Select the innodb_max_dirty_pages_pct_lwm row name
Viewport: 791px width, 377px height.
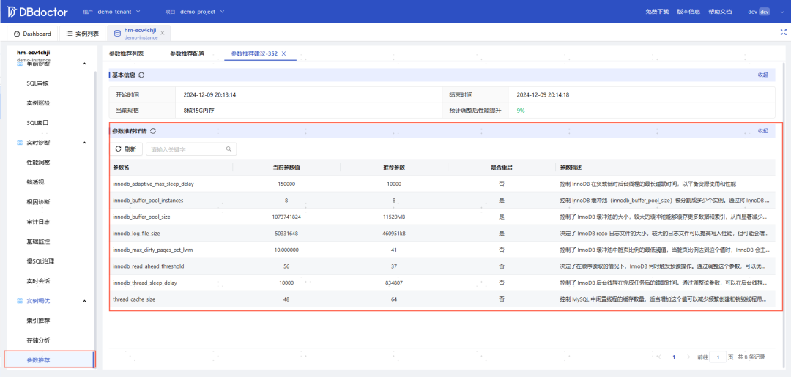(x=153, y=250)
